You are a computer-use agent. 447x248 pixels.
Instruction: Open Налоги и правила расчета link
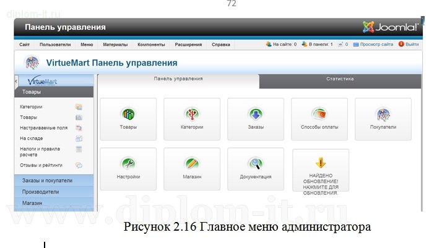pyautogui.click(x=40, y=152)
